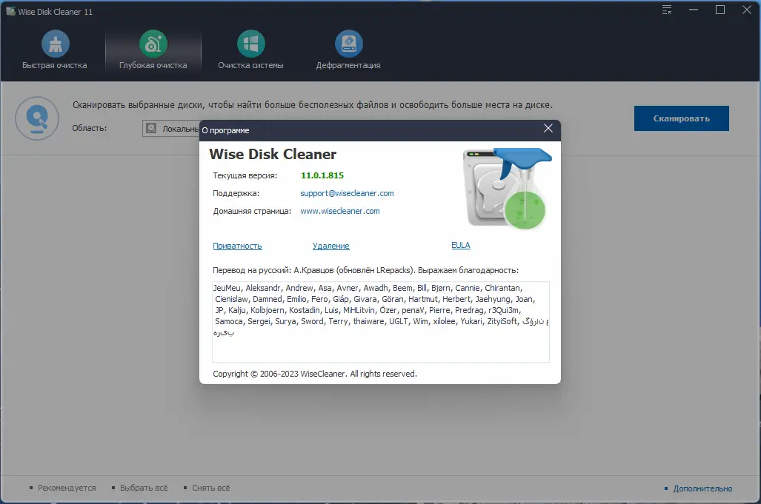Open the Приватность link
Image resolution: width=761 pixels, height=504 pixels.
pos(237,245)
